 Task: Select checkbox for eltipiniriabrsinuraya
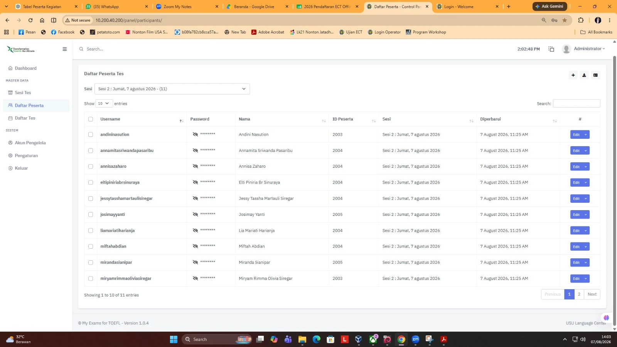[91, 182]
